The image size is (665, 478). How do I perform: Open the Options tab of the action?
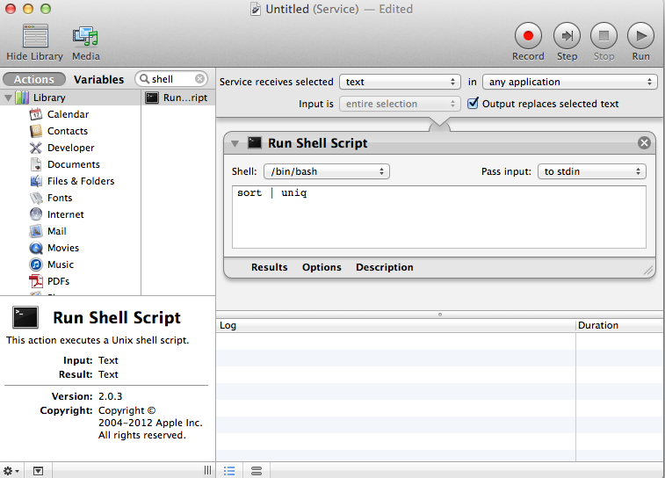pos(322,267)
